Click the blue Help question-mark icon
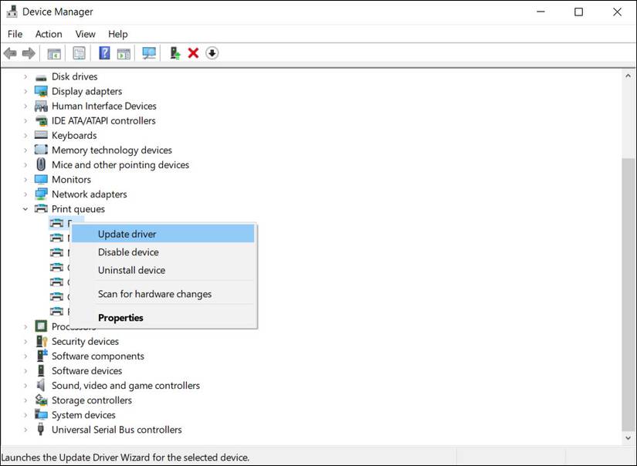Viewport: 637px width, 466px height. pos(104,53)
